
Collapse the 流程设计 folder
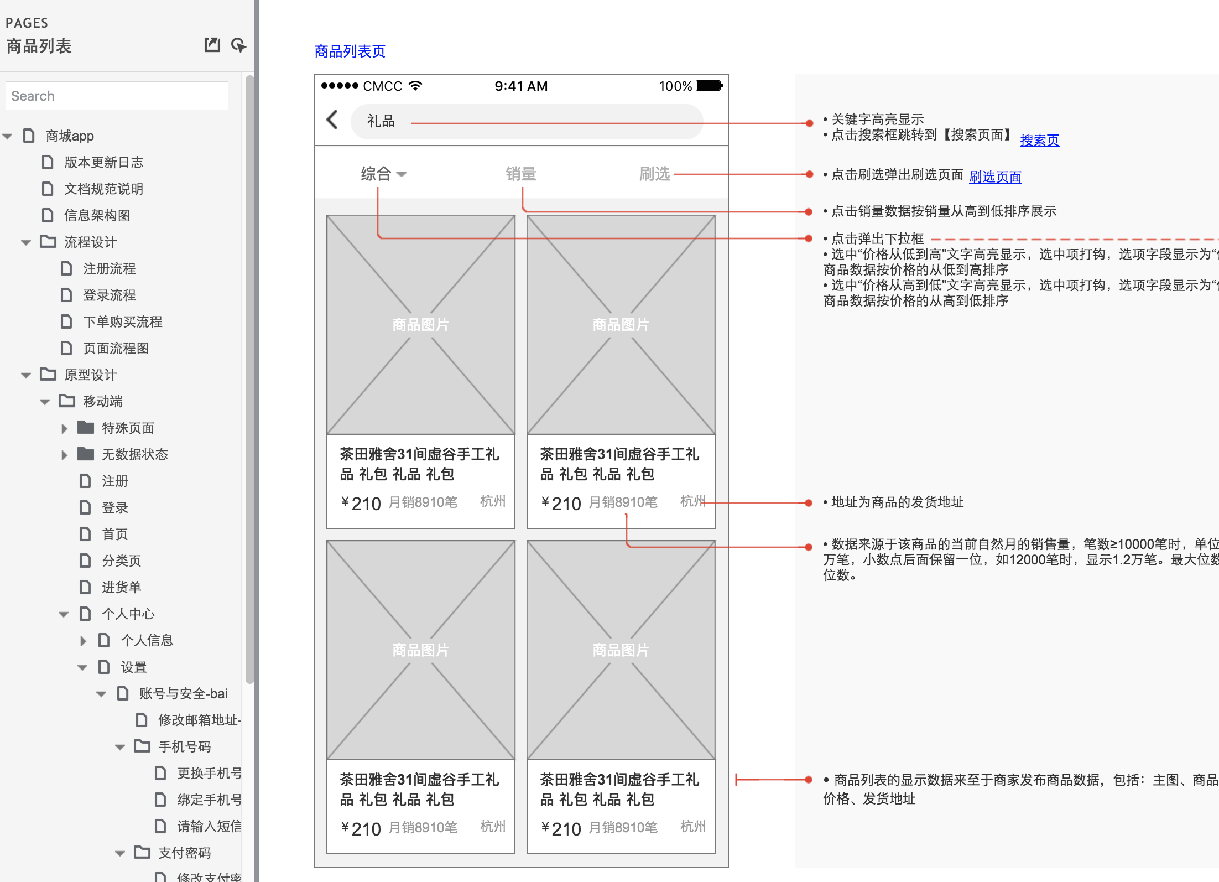26,242
